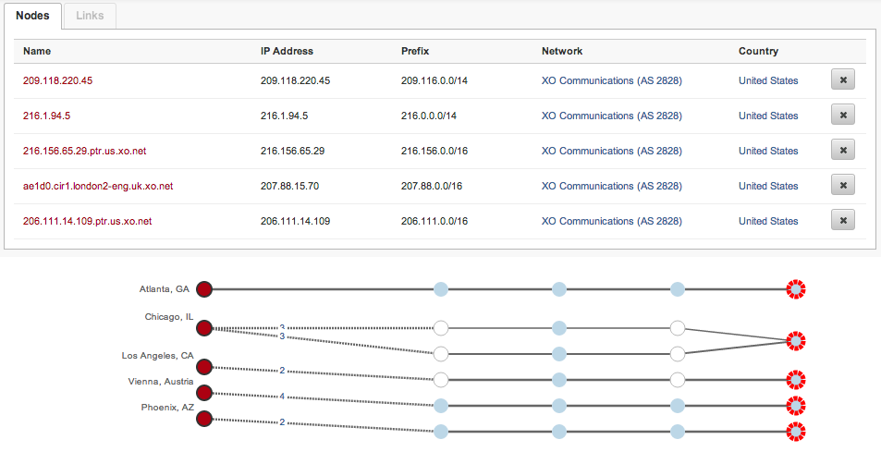Open XO Communications link for 216.1.94.5
This screenshot has width=881, height=464.
[611, 116]
